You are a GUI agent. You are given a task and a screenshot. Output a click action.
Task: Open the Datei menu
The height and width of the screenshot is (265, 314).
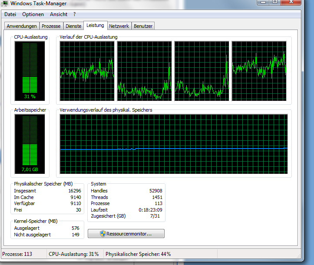(x=10, y=14)
